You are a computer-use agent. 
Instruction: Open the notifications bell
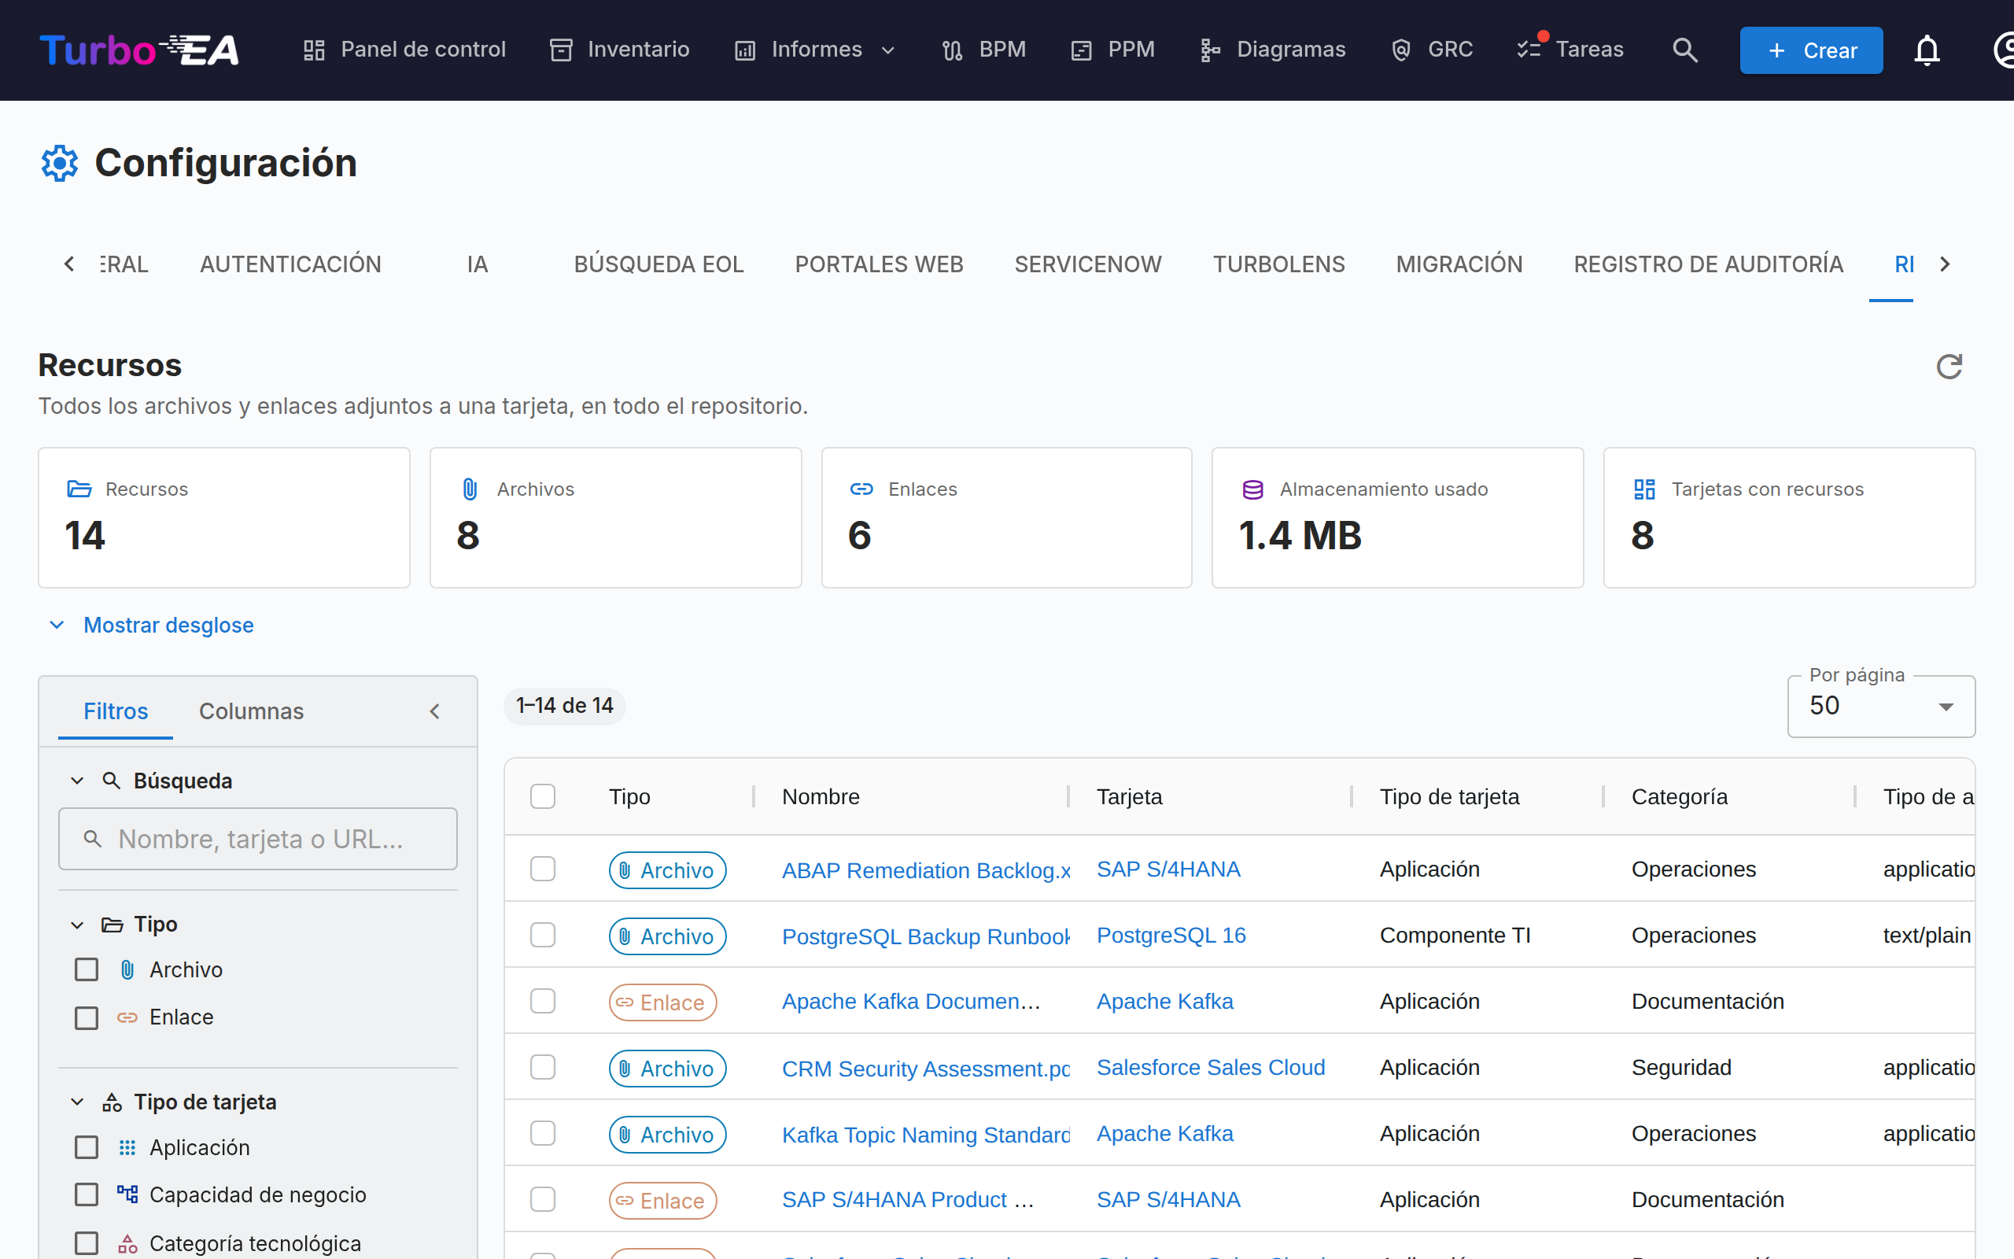1927,50
